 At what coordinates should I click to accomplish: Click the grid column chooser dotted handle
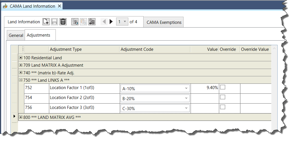[x=23, y=49]
